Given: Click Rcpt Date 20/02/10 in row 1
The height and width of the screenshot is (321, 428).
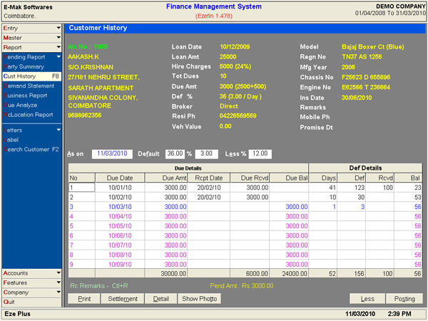Looking at the screenshot, I should click(x=209, y=188).
